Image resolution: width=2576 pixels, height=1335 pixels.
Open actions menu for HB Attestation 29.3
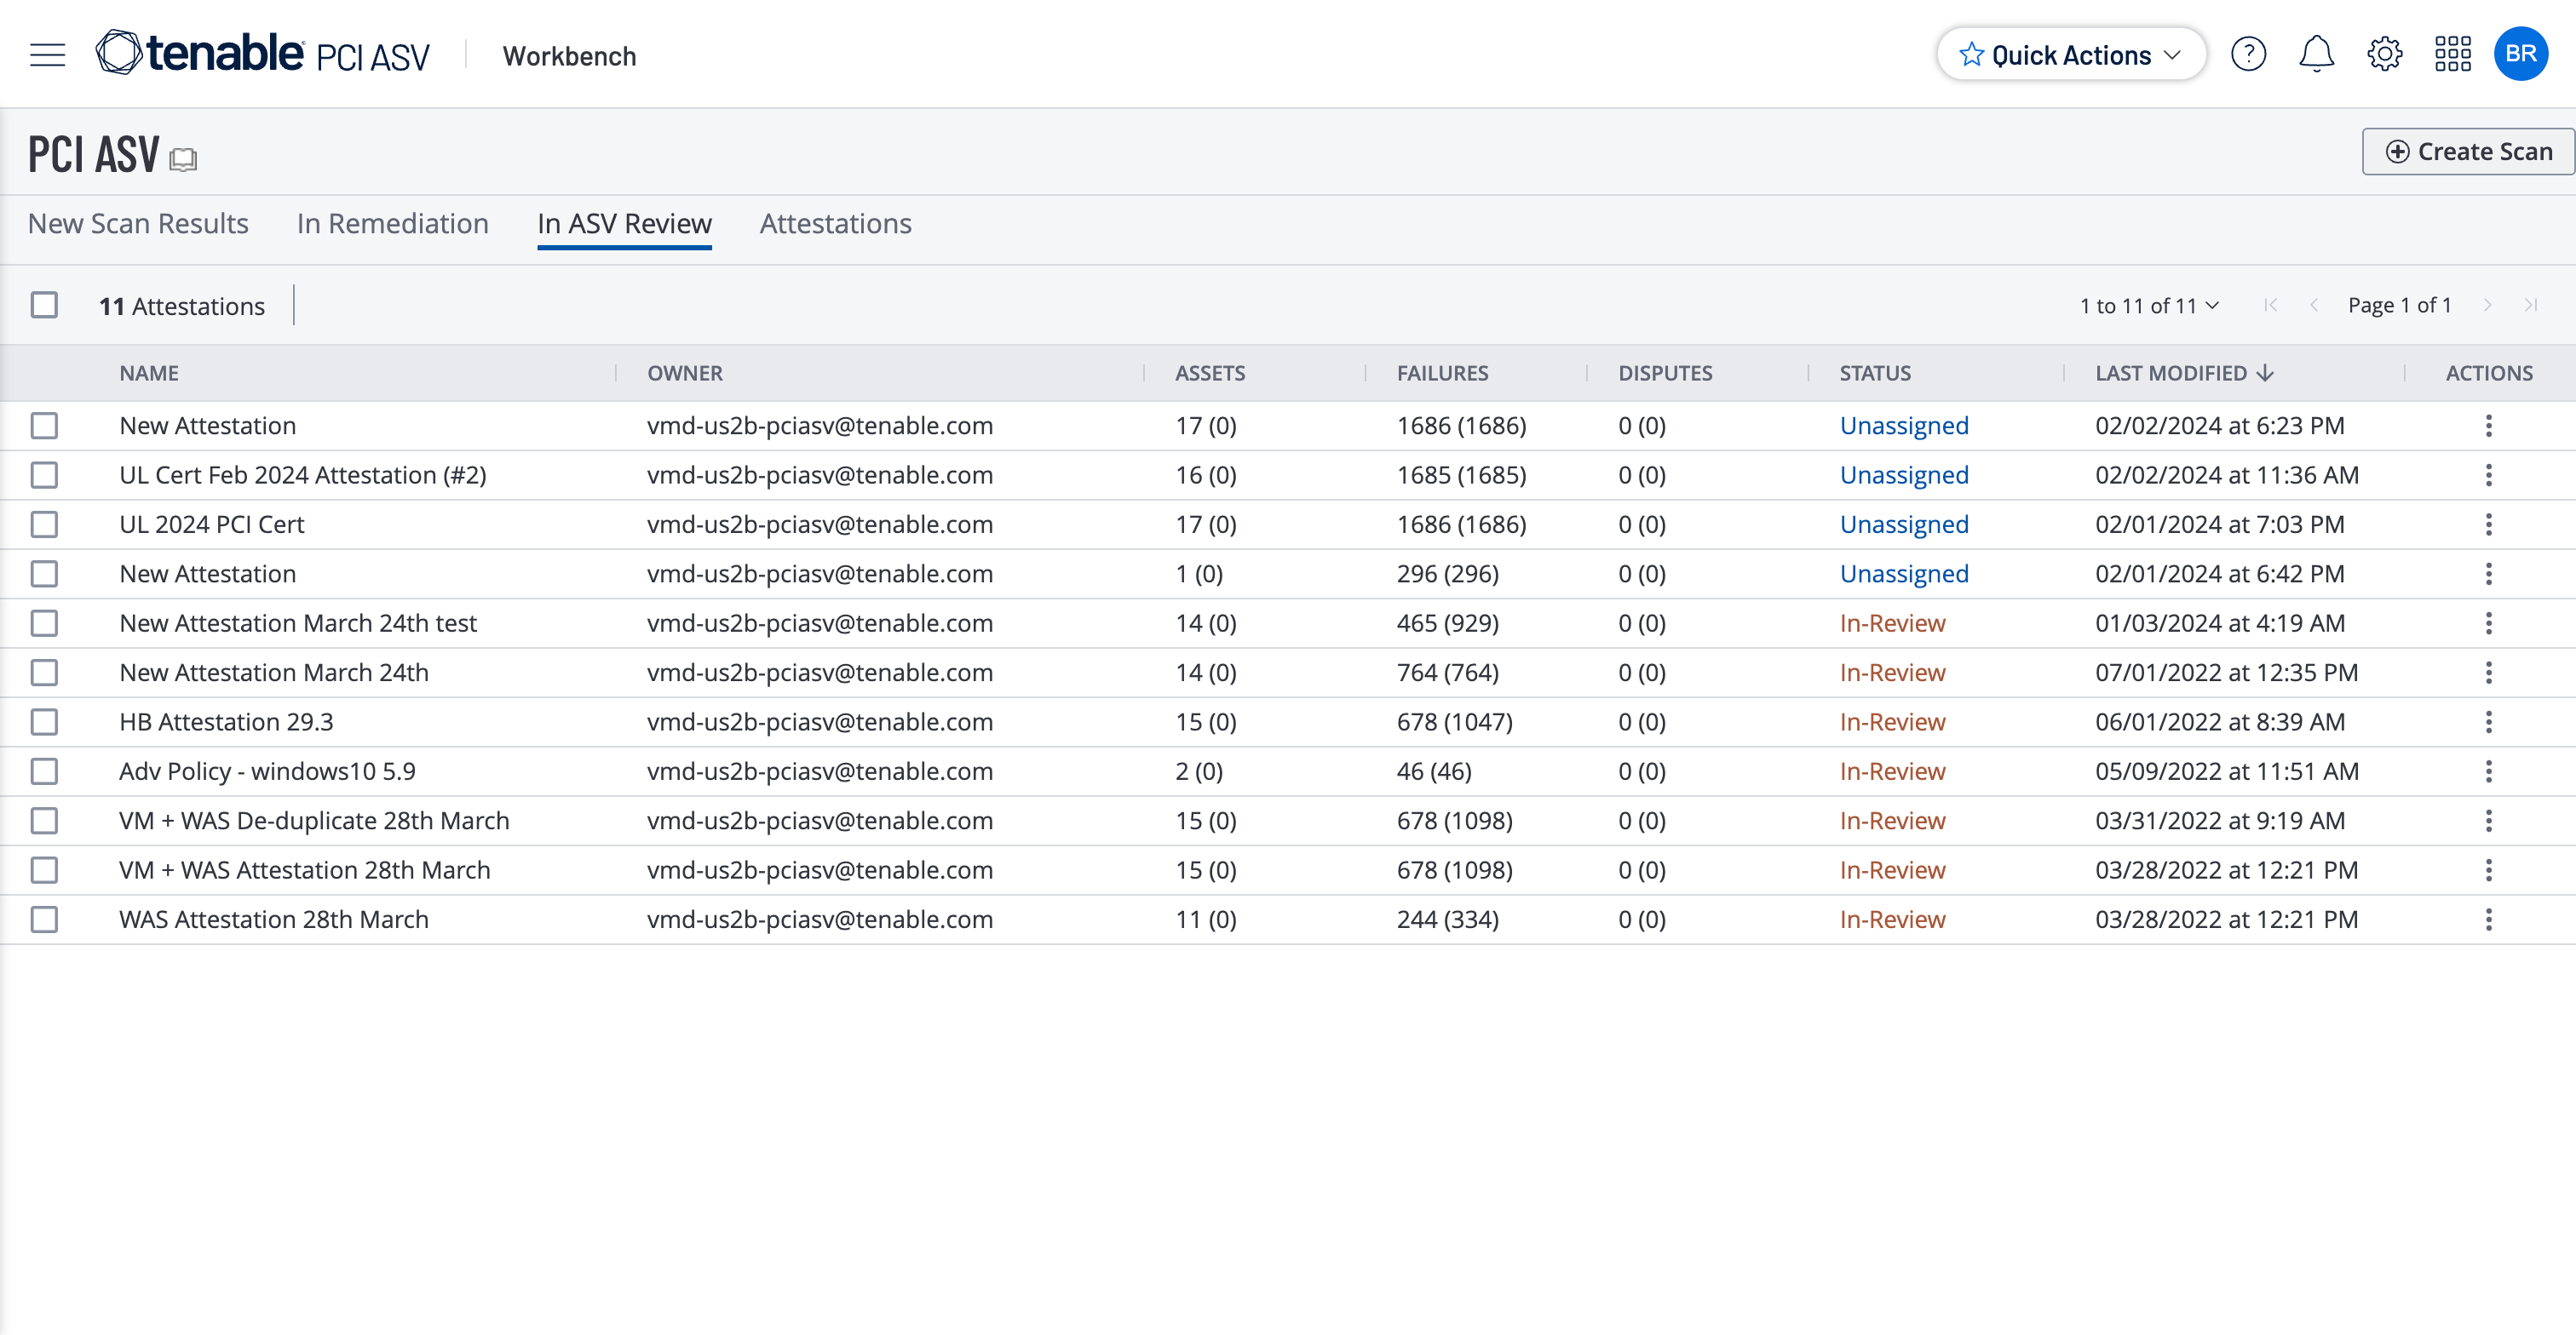[2488, 723]
